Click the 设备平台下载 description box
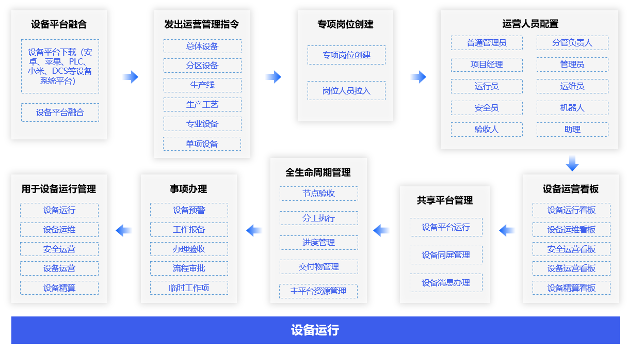Viewport: 627px width, 350px height. click(60, 67)
